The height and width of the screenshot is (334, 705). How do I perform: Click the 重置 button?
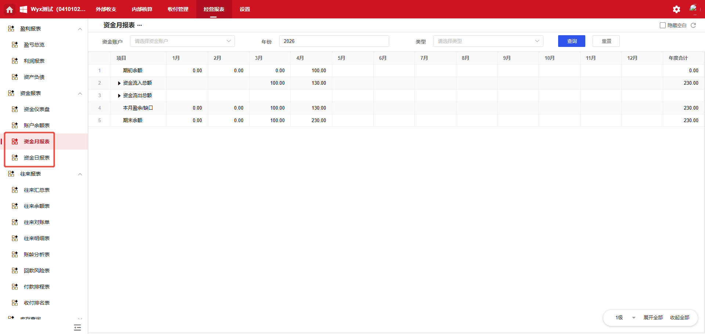coord(606,41)
